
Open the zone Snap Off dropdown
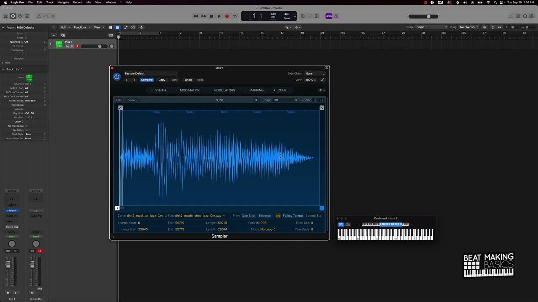pyautogui.click(x=285, y=100)
